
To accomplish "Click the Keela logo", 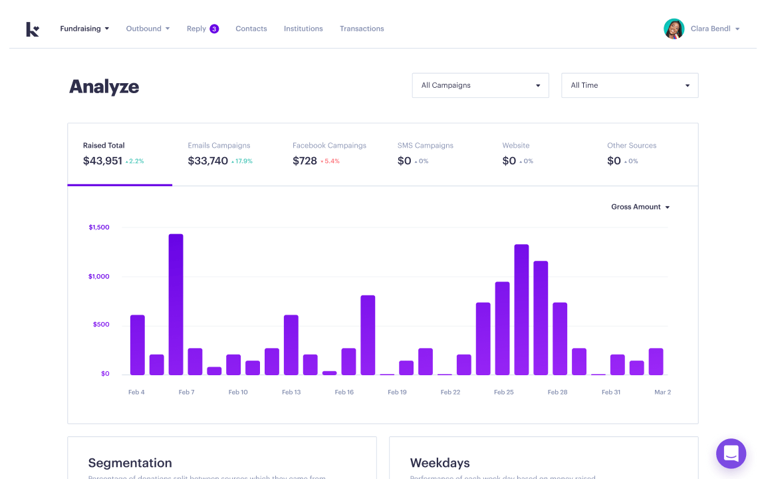I will 33,28.
